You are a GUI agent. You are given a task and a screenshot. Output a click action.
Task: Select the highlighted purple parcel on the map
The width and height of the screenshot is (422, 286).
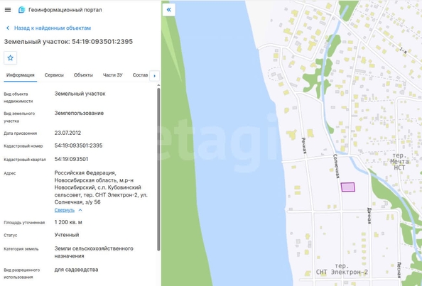[347, 187]
